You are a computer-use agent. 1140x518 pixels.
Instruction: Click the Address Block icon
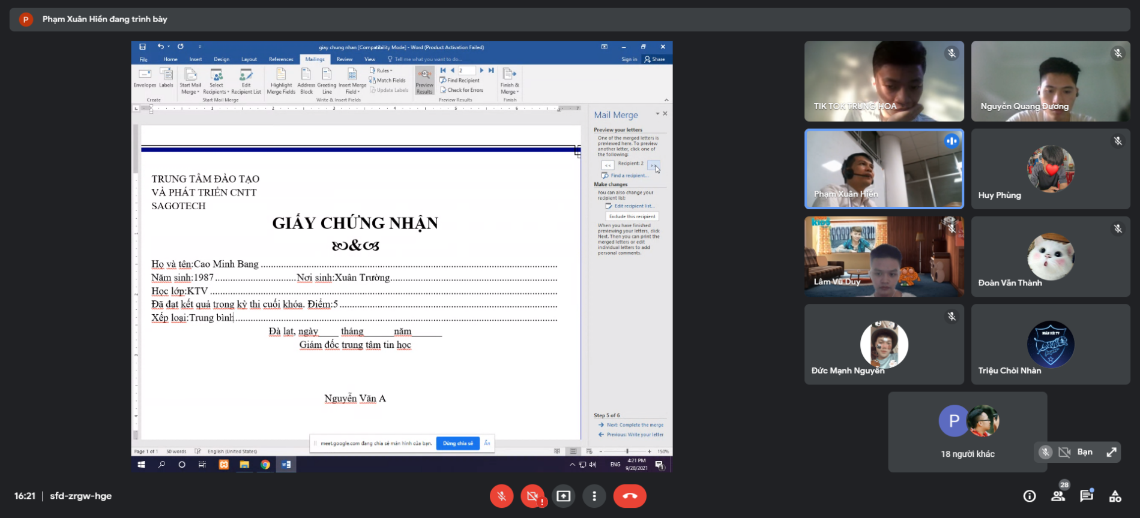(306, 81)
